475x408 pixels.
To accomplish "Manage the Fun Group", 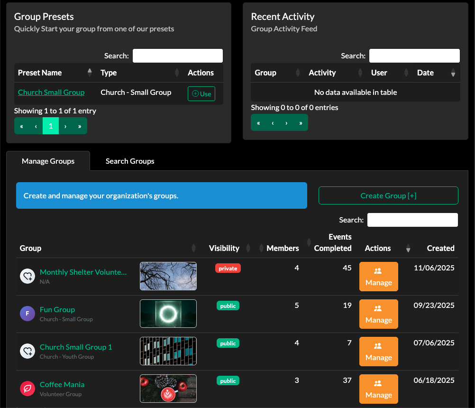I will (x=378, y=314).
